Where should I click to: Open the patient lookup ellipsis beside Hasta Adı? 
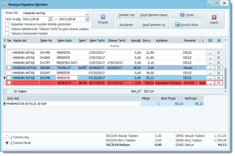88,13
